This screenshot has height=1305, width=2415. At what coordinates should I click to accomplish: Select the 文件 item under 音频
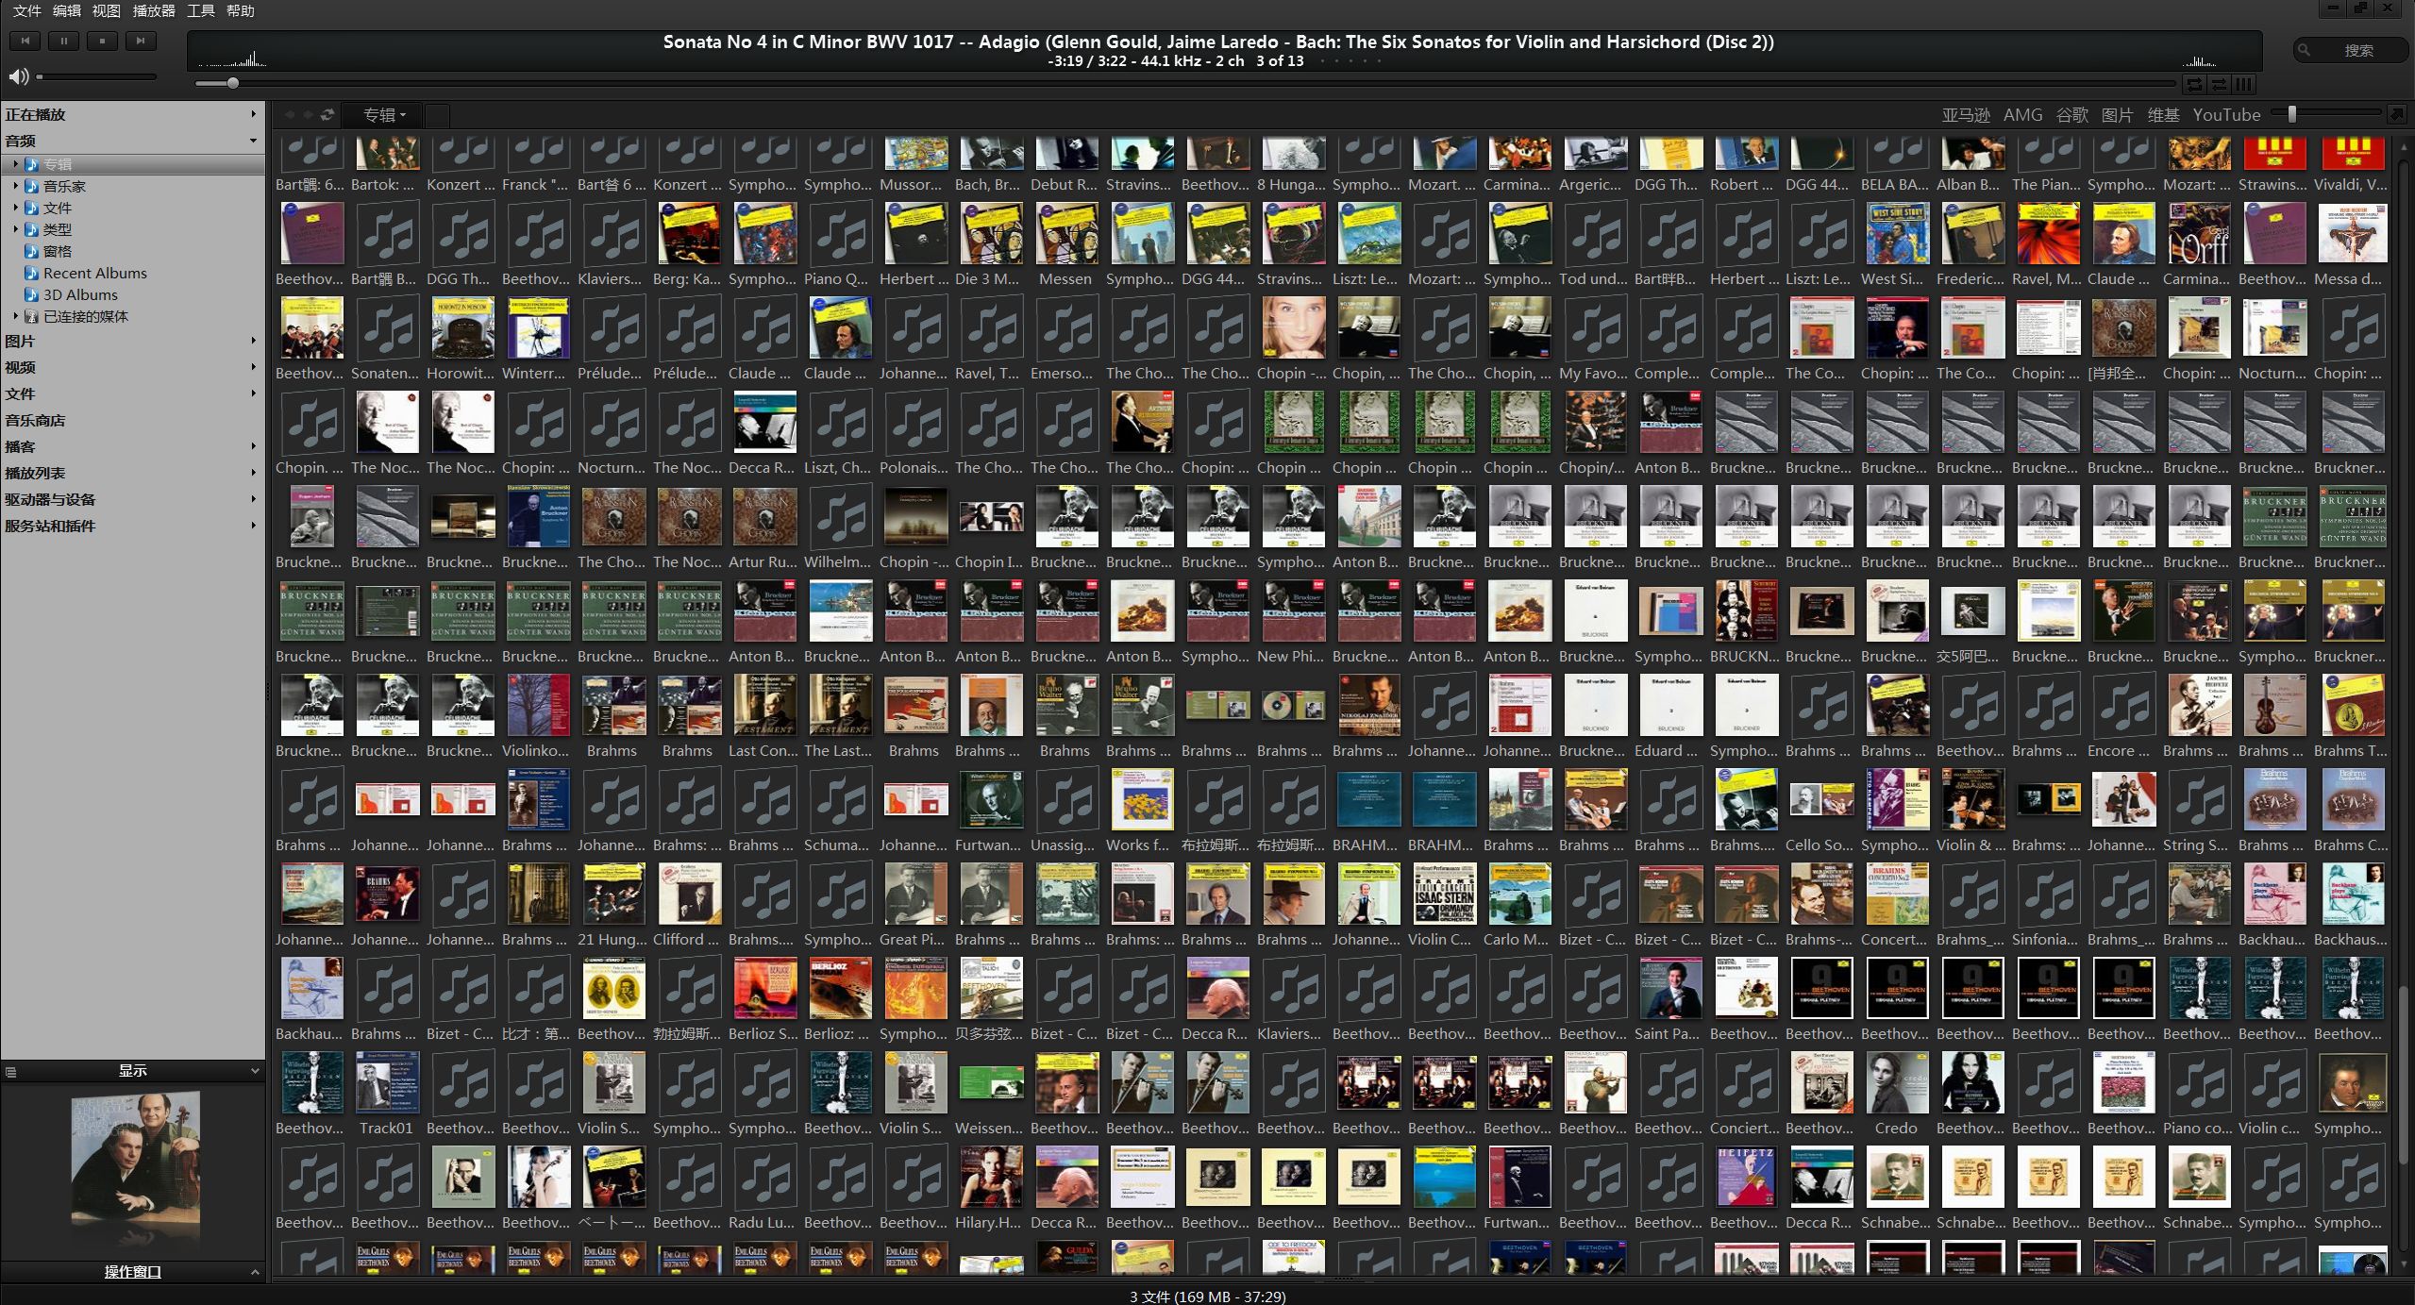coord(57,208)
